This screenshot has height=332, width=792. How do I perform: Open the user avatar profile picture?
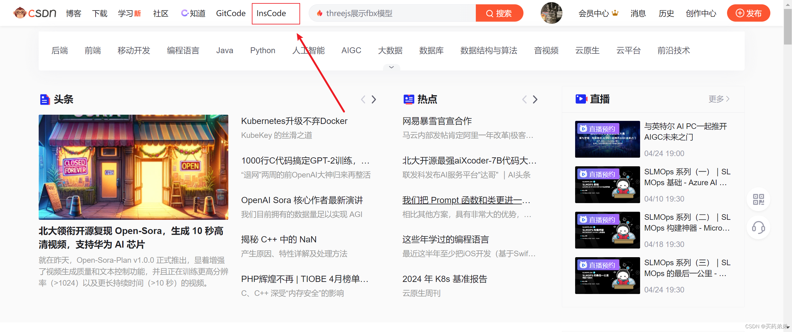pyautogui.click(x=551, y=13)
